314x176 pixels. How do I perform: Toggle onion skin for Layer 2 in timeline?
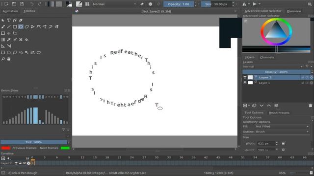pyautogui.click(x=28, y=163)
